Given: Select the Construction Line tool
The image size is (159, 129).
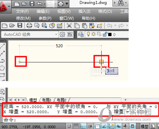Looking at the screenshot, I should tap(2, 54).
